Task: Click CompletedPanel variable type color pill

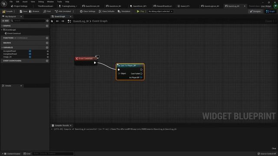Action: (x=30, y=54)
